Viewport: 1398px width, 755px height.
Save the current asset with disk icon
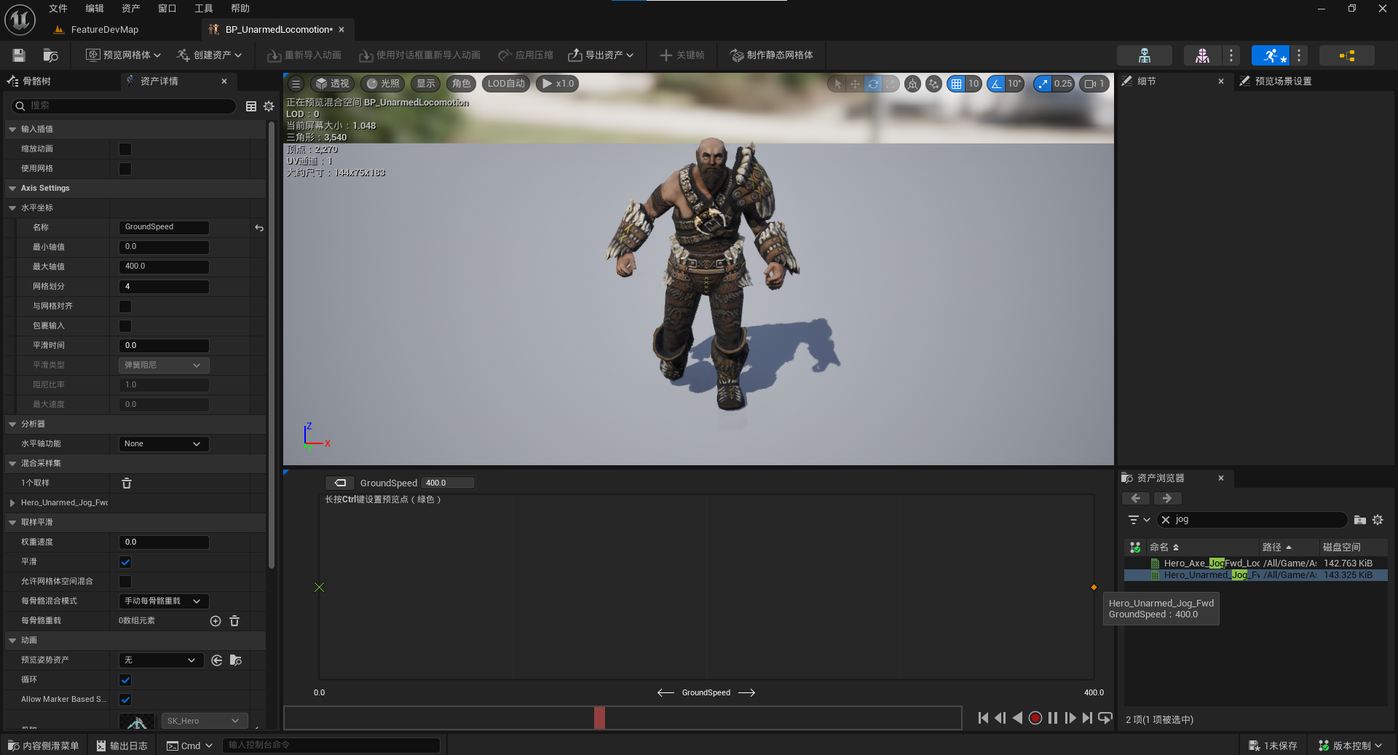[x=19, y=55]
